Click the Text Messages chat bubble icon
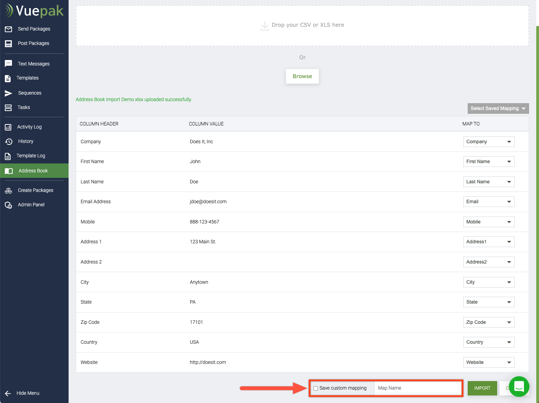 point(9,64)
